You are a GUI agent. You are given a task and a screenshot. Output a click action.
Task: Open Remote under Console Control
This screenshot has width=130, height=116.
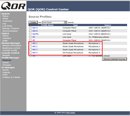(x=6, y=55)
